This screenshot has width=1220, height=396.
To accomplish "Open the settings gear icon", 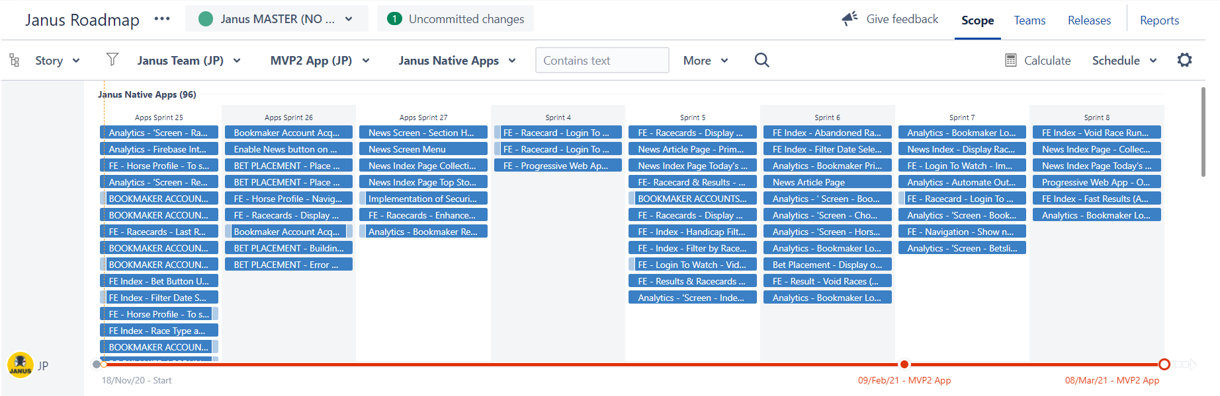I will [1185, 60].
